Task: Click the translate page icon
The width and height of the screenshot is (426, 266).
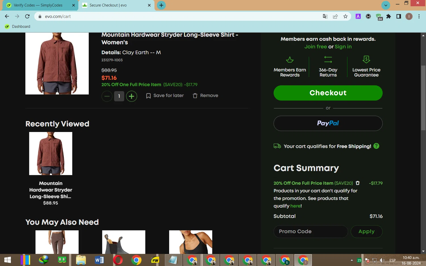Action: [325, 16]
